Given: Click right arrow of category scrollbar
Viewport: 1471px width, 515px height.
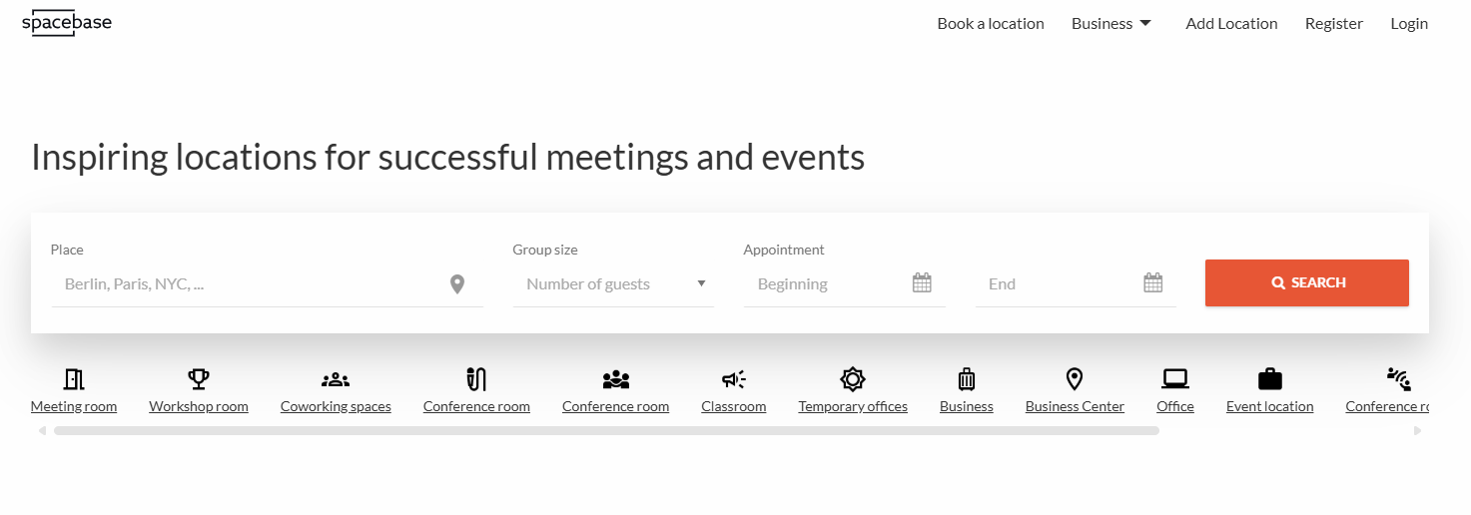Looking at the screenshot, I should click(x=1417, y=431).
